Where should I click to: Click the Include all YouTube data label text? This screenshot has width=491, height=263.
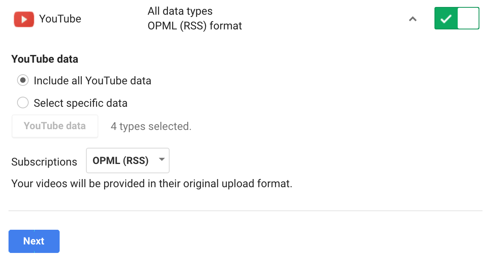click(x=92, y=80)
